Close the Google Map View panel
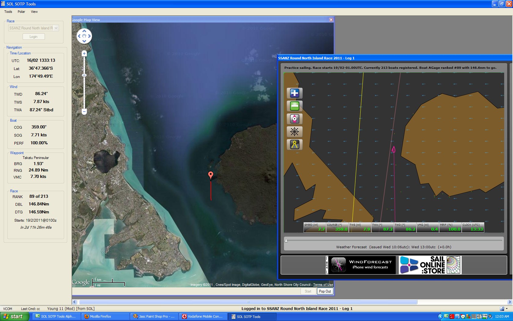513x321 pixels. [331, 20]
